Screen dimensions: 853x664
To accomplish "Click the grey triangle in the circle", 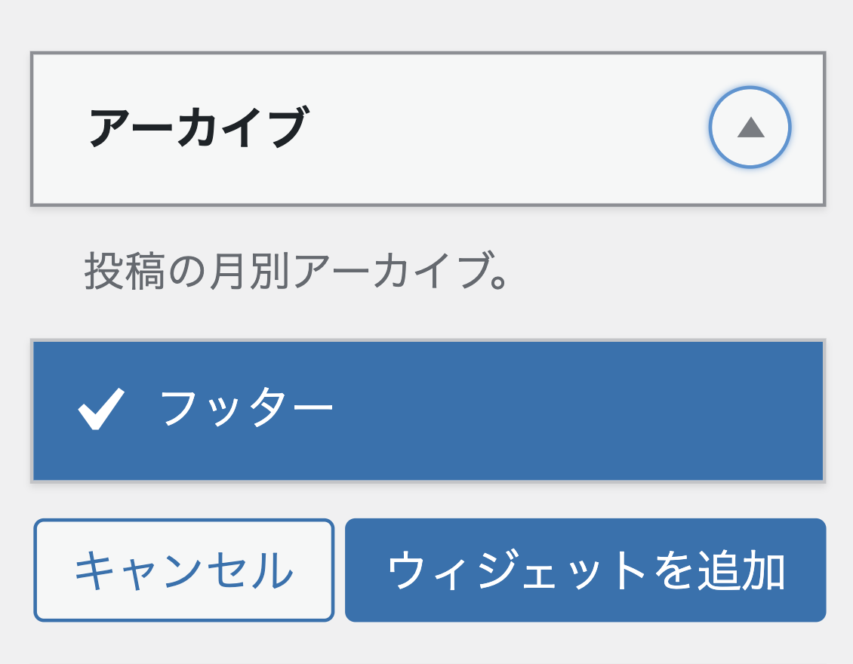I will pyautogui.click(x=750, y=128).
